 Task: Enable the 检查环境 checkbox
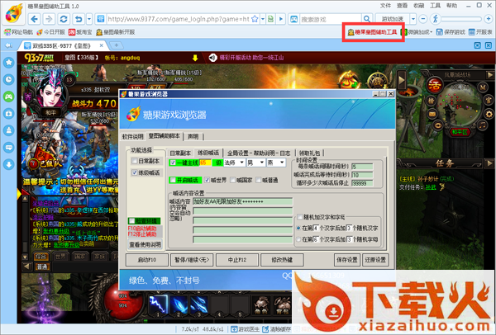coord(132,221)
